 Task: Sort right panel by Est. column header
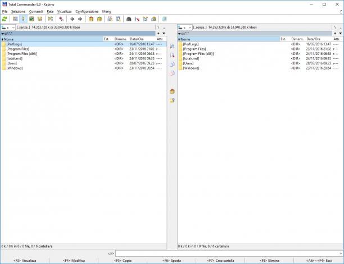284,39
